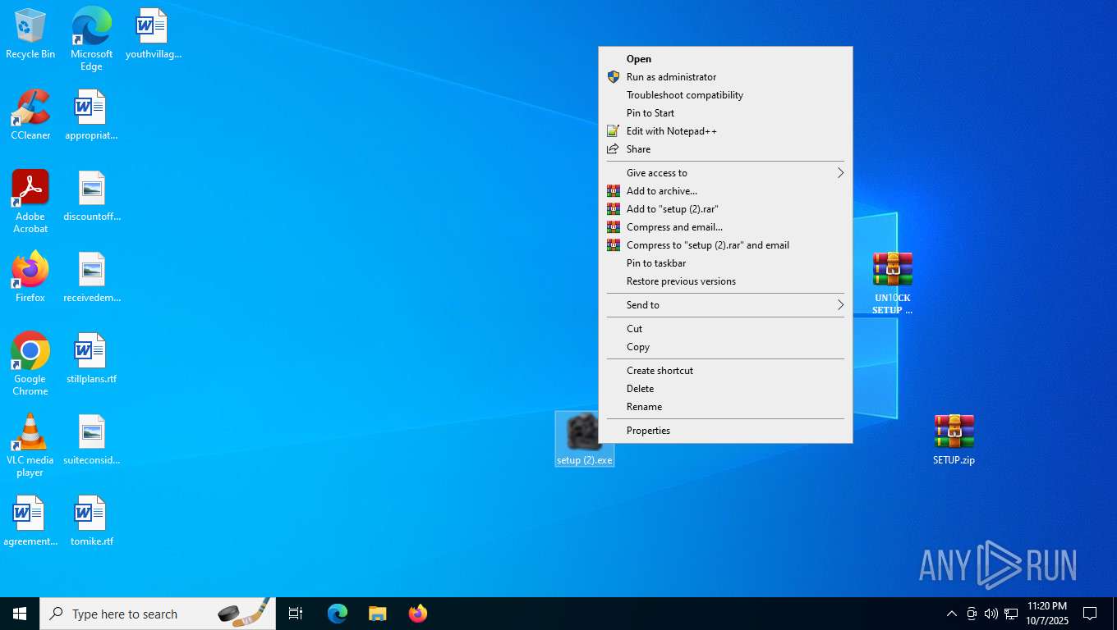
Task: Choose Add to "setup (2).rar"
Action: [x=725, y=209]
